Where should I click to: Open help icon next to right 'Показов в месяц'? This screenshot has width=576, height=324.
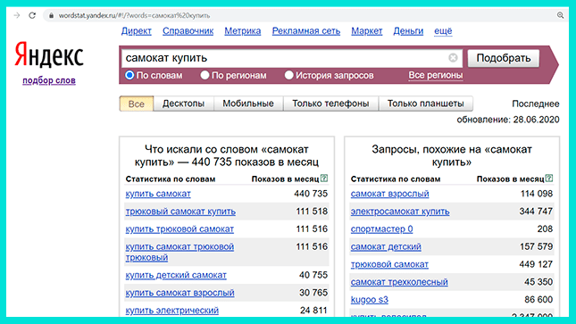click(549, 179)
